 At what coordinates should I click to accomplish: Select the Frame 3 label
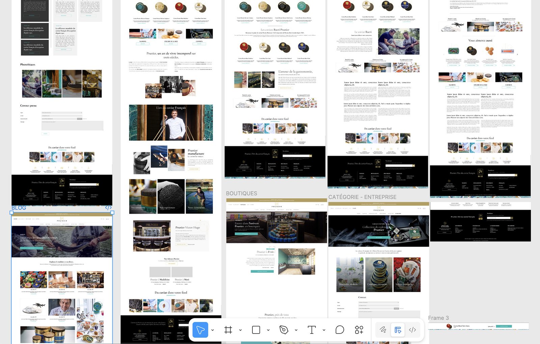tap(438, 318)
